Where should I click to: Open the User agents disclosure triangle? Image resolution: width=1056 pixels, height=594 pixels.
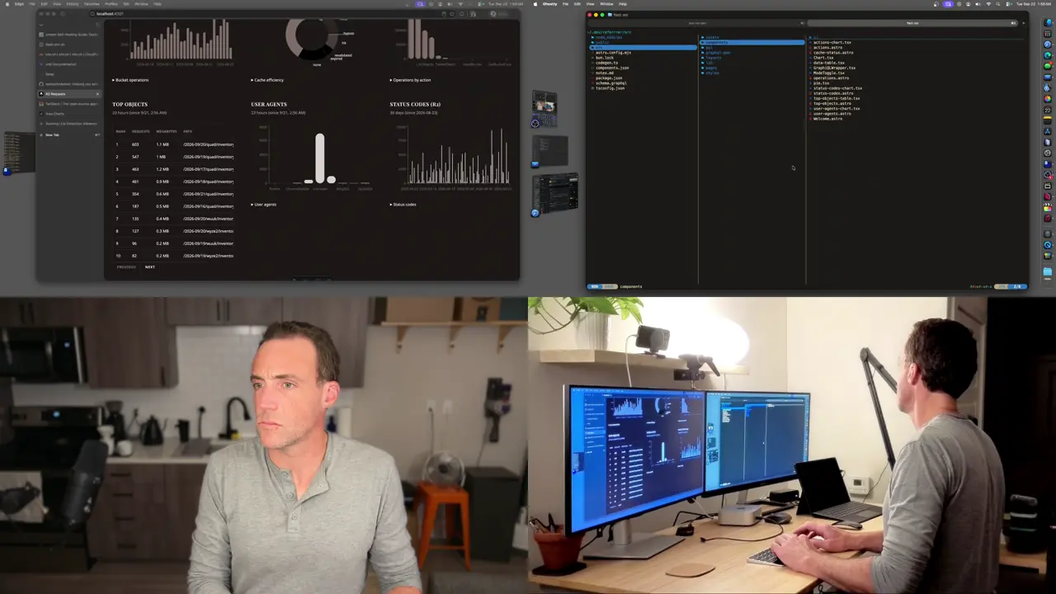[264, 204]
